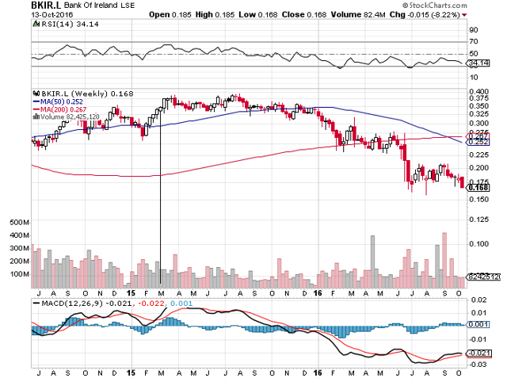Click the 0.252 MA(50) price tag
Viewport: 507px width, 382px height.
point(478,143)
